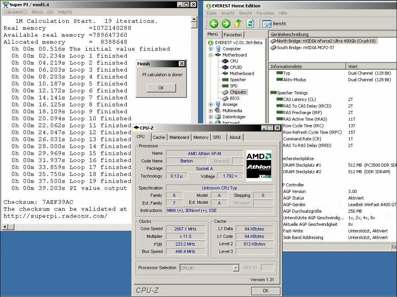Open Calculate(C) menu in Super PI

[16, 12]
